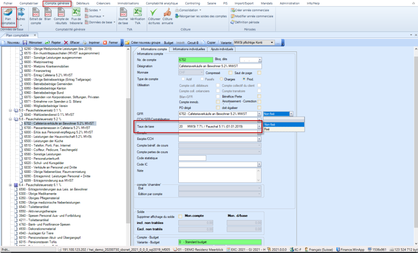
Task: Click Créer nouveau groupe
Action: 143,43
